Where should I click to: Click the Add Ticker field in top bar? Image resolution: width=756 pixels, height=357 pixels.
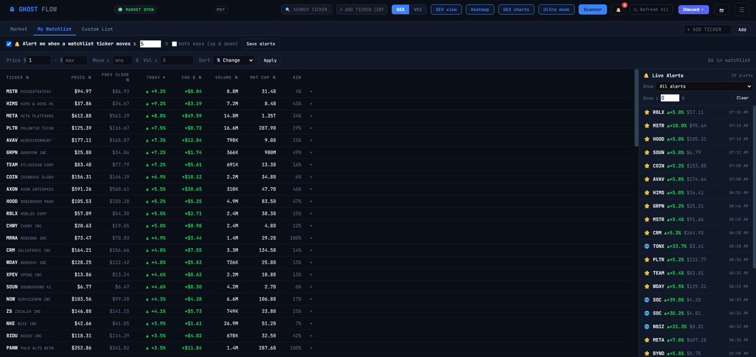pyautogui.click(x=362, y=9)
